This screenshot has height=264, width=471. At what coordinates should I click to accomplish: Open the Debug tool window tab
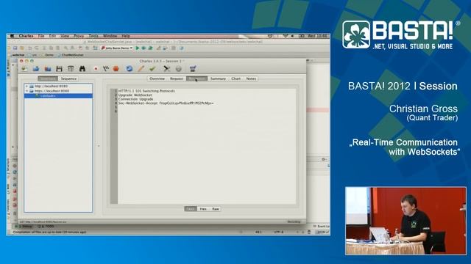pyautogui.click(x=24, y=227)
